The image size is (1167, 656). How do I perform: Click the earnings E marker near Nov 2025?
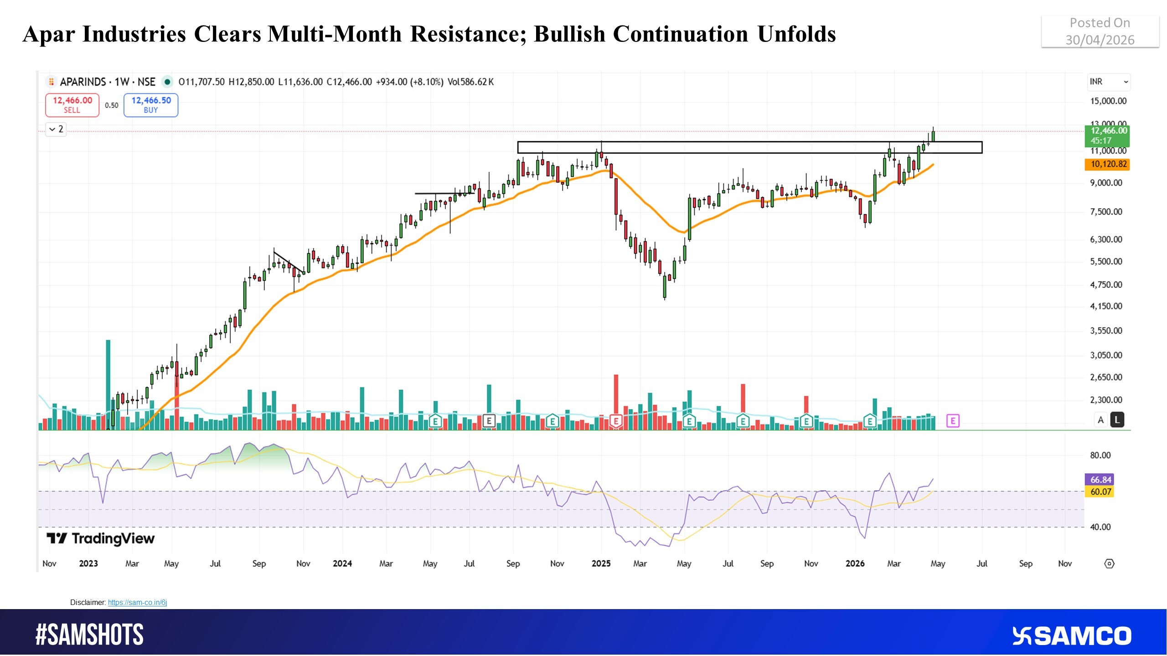pyautogui.click(x=806, y=421)
